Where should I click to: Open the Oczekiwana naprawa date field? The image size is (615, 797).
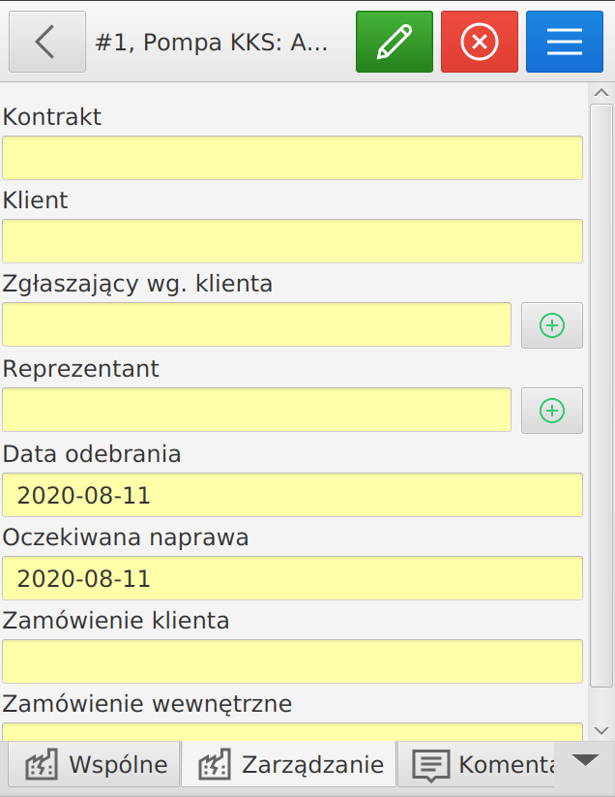click(x=293, y=578)
